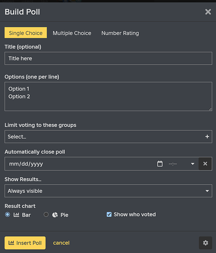Switch to the Multiple Choice tab
Screen dimensions: 216x253
(x=72, y=33)
